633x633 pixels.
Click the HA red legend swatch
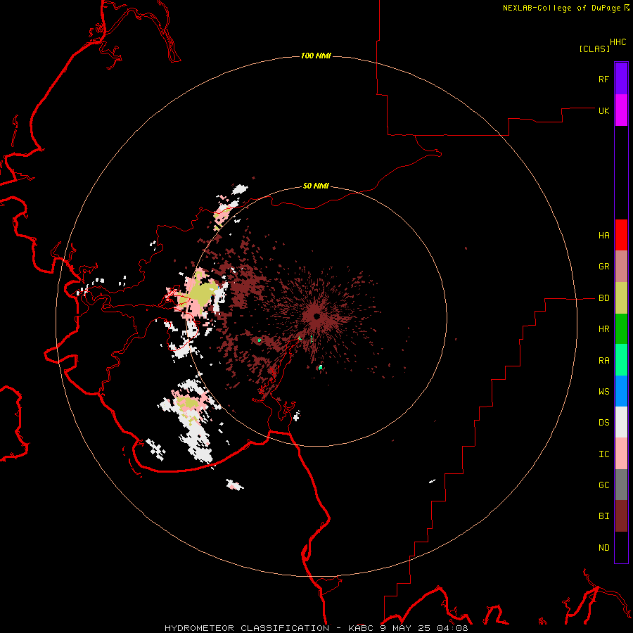[x=621, y=235]
